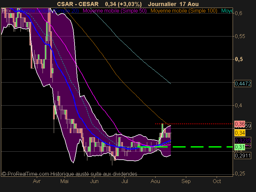Click the purple 0,3235 value label

coord(243,140)
